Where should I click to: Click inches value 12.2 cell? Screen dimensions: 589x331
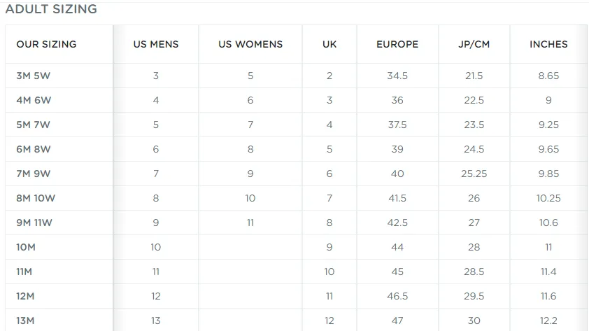tap(548, 321)
